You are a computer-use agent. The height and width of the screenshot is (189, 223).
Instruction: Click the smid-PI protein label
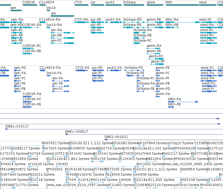208,89
